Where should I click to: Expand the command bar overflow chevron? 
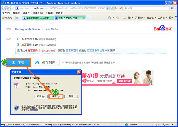(176, 16)
